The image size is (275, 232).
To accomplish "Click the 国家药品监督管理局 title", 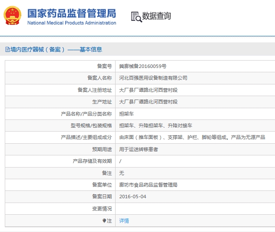I will 72,13.
